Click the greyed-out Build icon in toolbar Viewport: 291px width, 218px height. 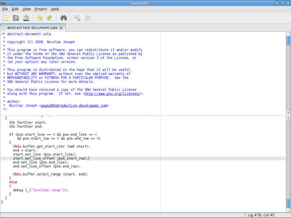pos(77,18)
